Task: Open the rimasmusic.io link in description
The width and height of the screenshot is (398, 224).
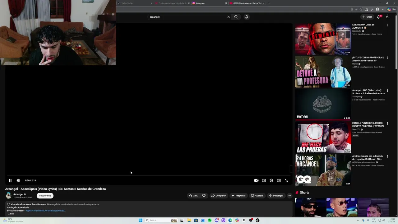Action: pos(46,211)
